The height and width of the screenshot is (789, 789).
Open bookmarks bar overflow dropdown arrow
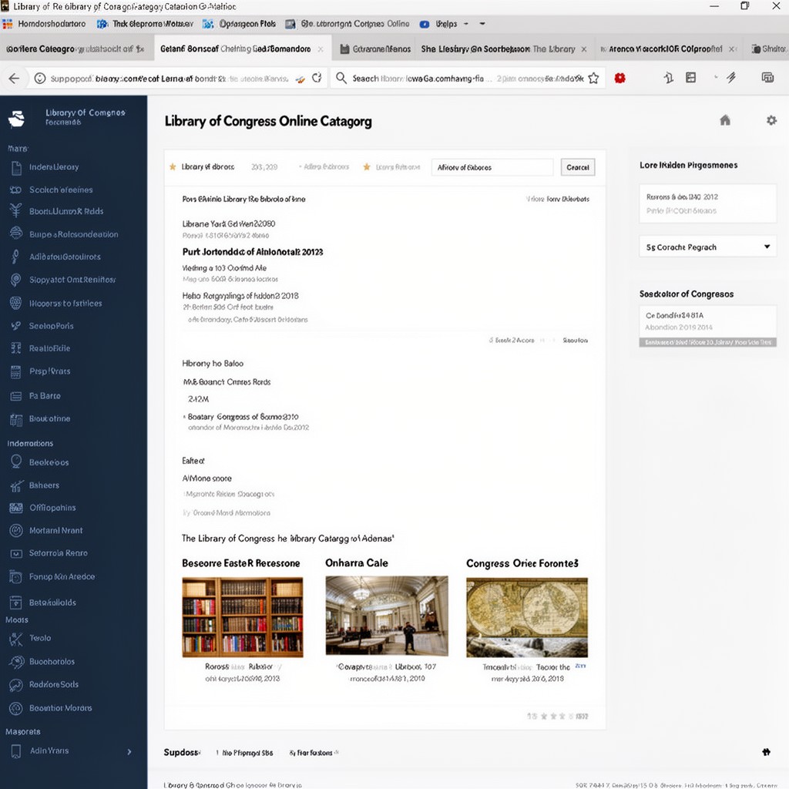coord(482,24)
